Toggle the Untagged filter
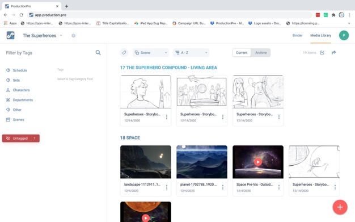This screenshot has width=355, height=222. pos(21,139)
